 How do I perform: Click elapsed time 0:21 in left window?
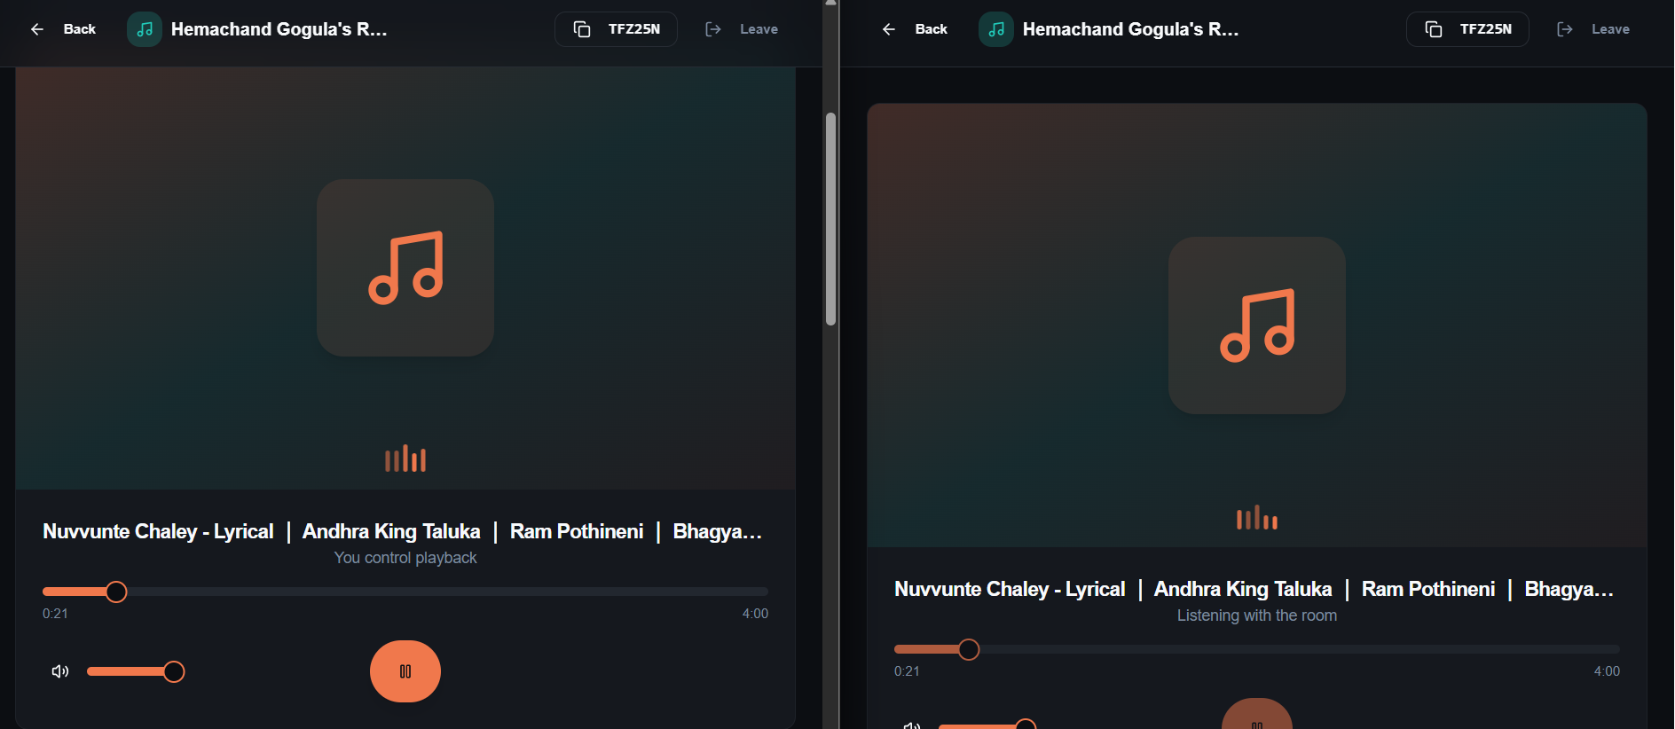coord(55,614)
